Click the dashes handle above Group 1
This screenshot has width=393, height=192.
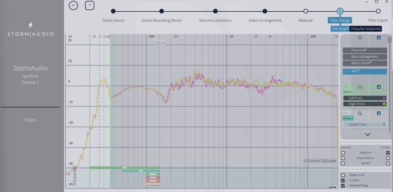346,87
